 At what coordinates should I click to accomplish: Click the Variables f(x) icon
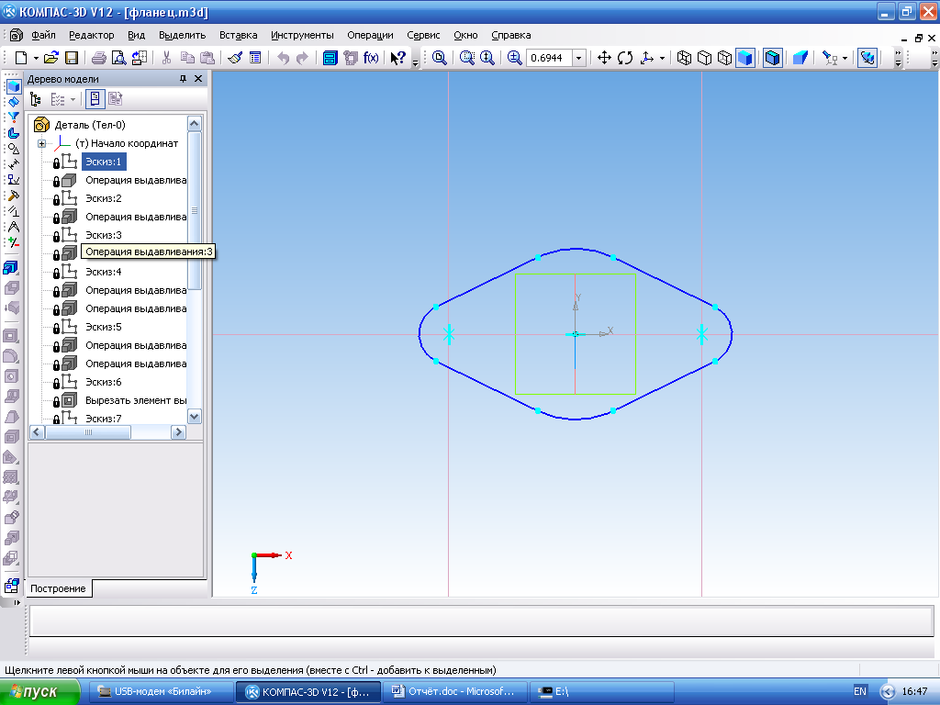click(371, 58)
